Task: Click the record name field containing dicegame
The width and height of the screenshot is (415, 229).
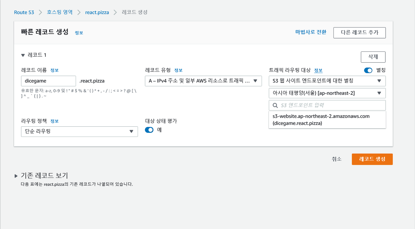Action: pos(48,81)
